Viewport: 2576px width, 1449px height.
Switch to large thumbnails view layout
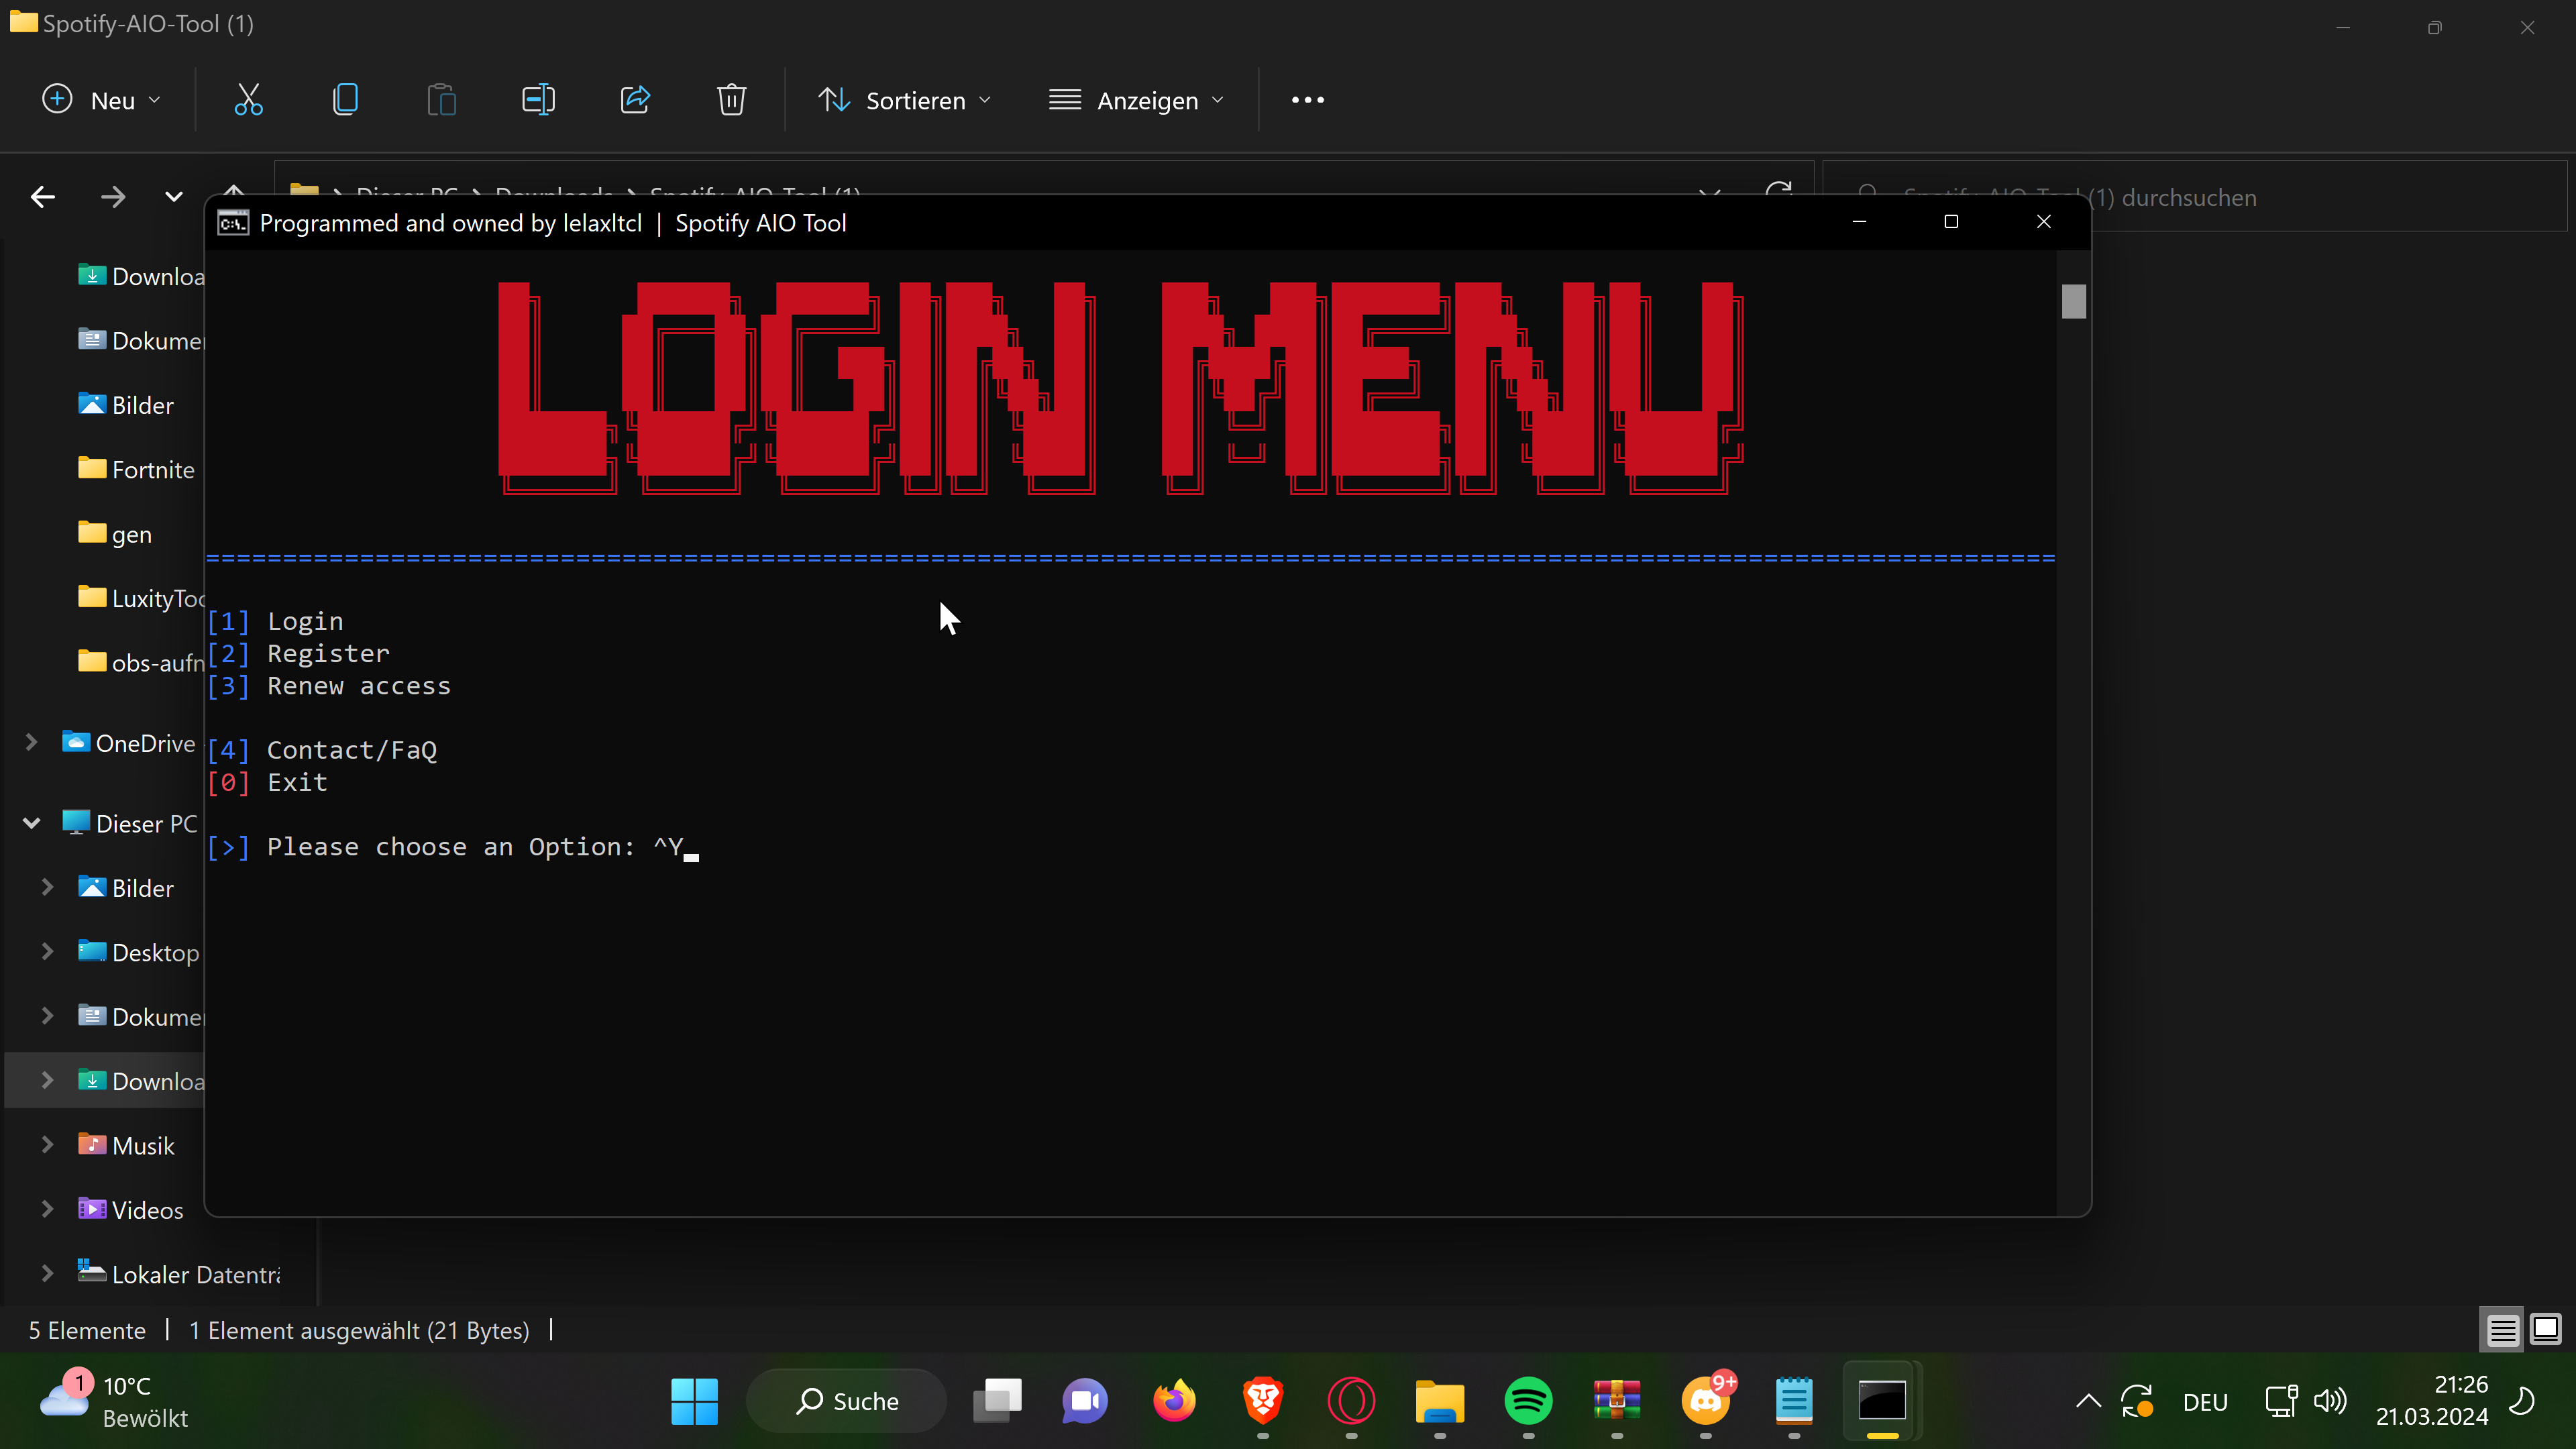[2545, 1330]
